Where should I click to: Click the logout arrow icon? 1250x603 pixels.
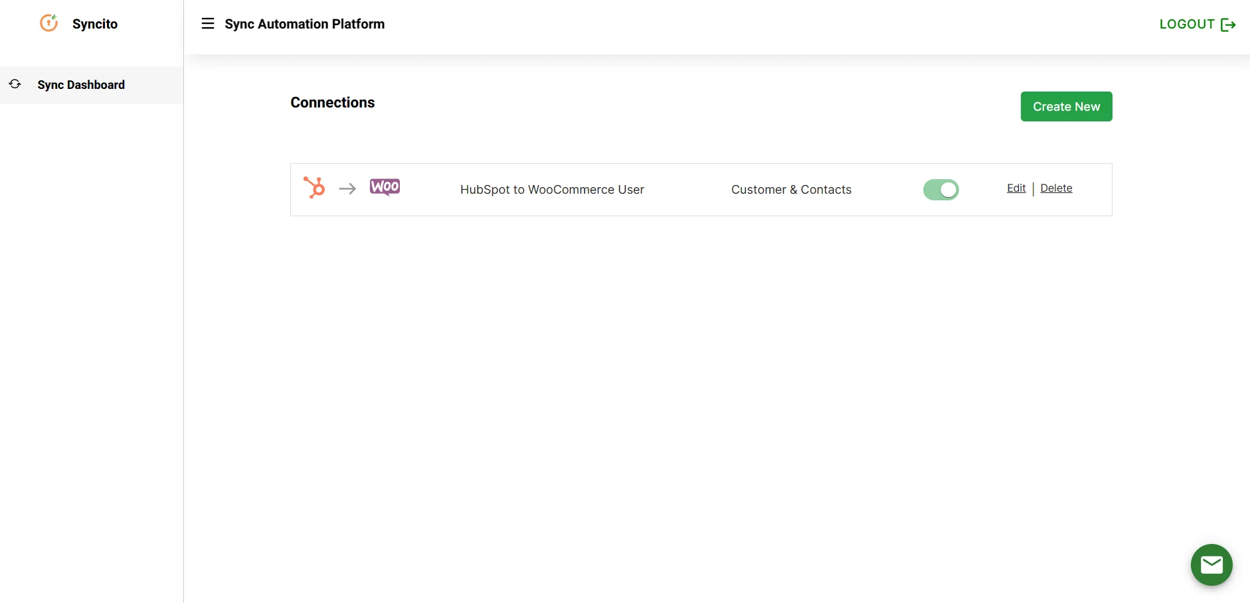pos(1229,24)
